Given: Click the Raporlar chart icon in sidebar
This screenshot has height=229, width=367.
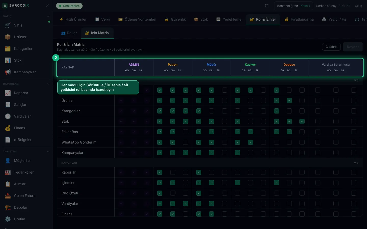Looking at the screenshot, I should coord(8,93).
